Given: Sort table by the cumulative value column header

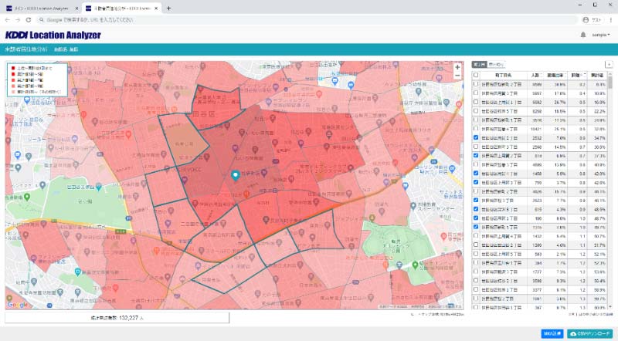Looking at the screenshot, I should [598, 75].
